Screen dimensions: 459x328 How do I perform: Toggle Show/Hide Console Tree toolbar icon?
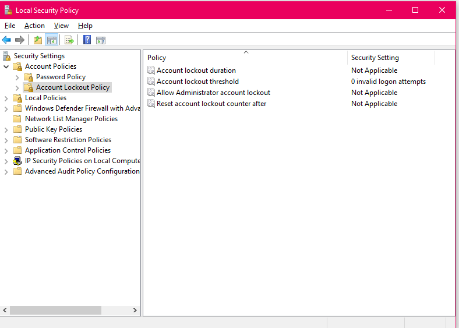52,40
